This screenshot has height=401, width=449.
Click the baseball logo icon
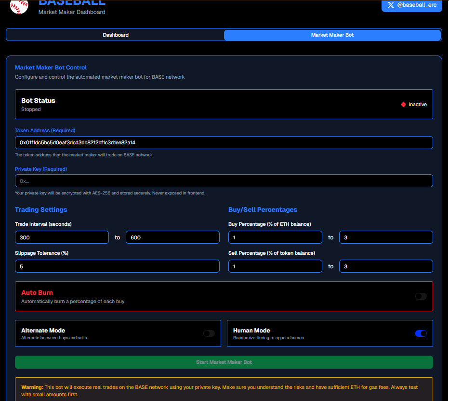coord(19,6)
